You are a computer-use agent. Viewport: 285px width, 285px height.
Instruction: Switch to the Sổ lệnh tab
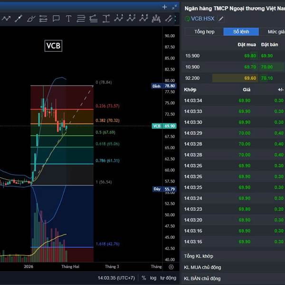241,32
